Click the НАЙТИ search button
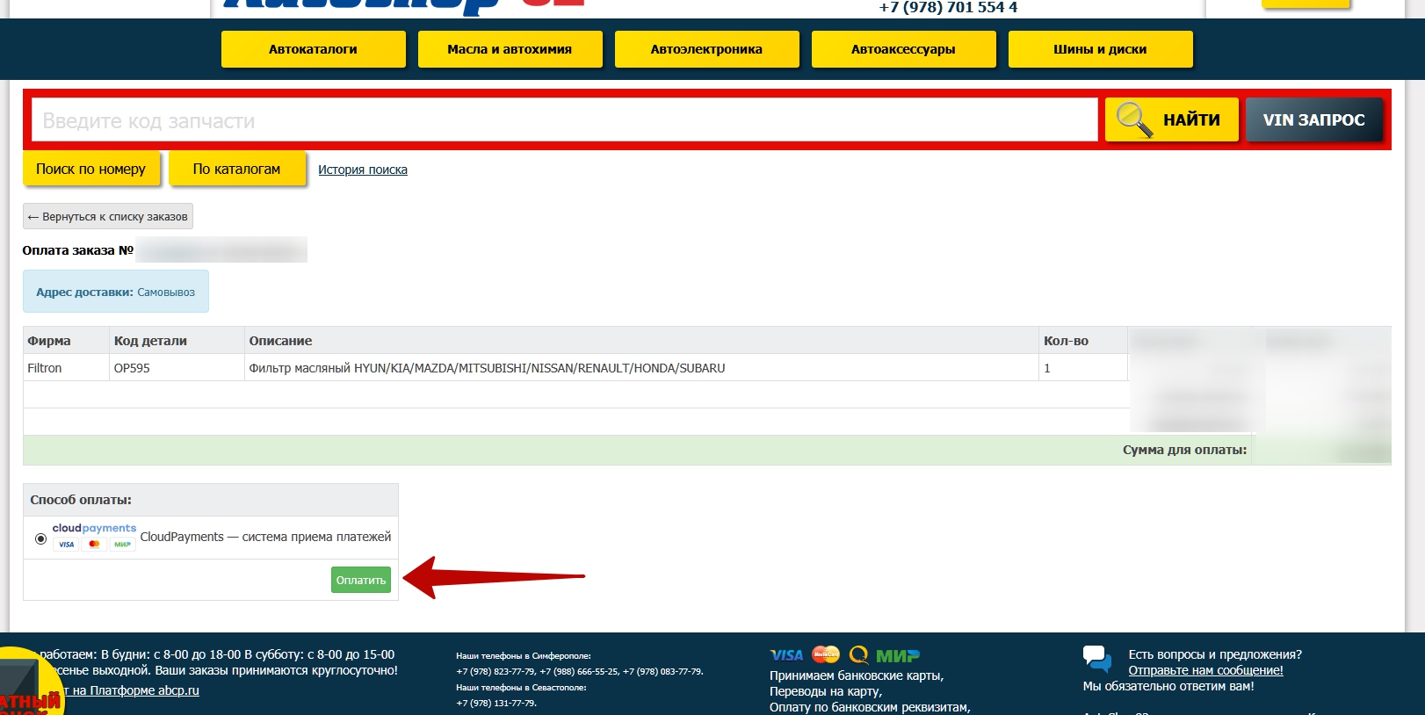This screenshot has width=1425, height=715. (x=1171, y=119)
